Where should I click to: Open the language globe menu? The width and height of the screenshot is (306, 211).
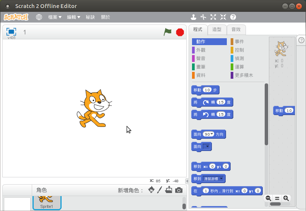pyautogui.click(x=39, y=17)
